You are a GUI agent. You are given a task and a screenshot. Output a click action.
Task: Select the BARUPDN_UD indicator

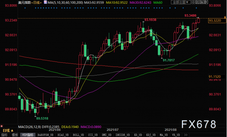[x=45, y=135]
